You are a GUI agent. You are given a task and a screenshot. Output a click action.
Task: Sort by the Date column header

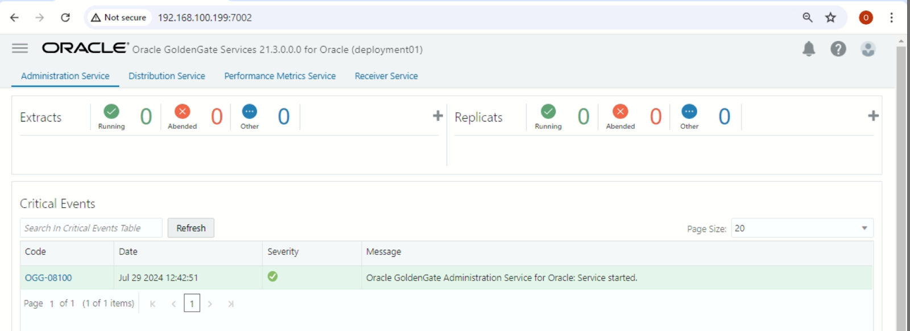[188, 252]
